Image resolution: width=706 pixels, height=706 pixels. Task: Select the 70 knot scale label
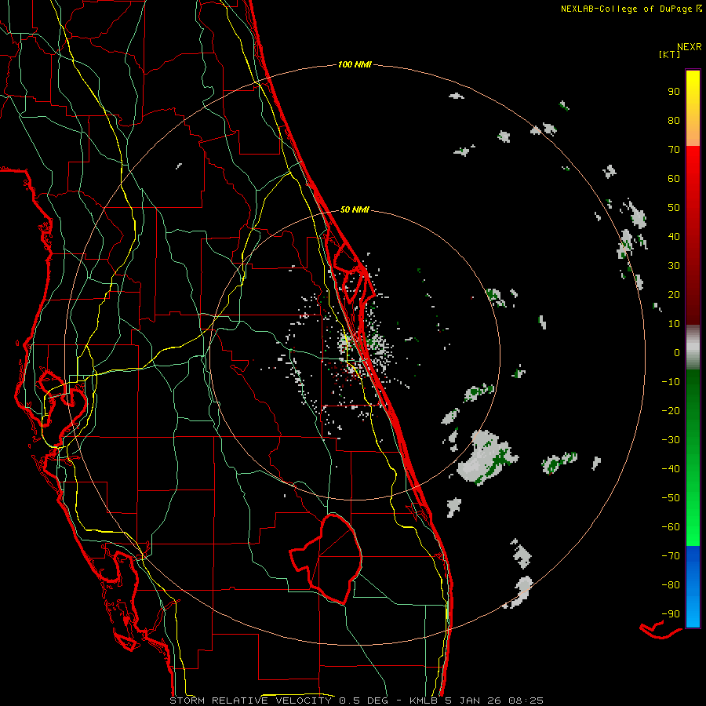click(x=674, y=150)
